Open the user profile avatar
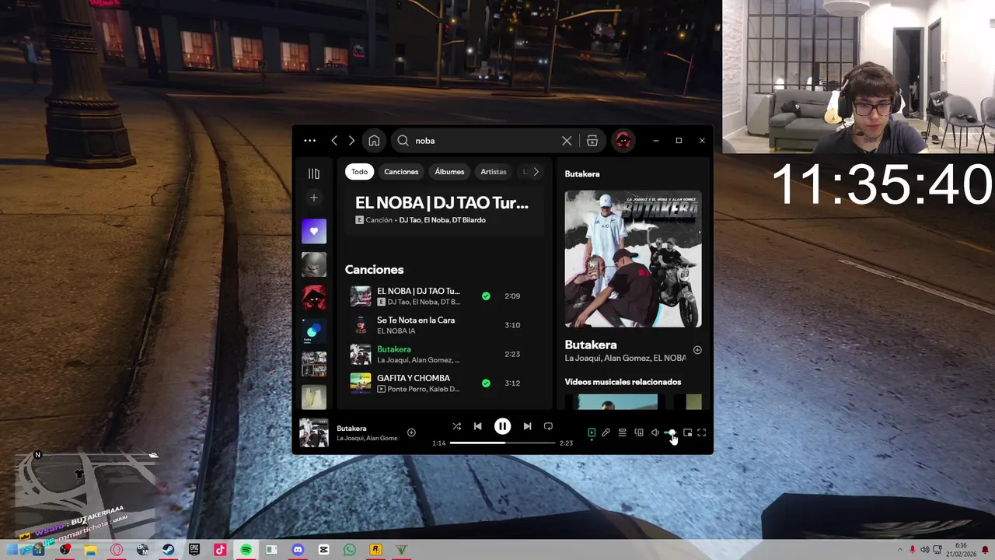This screenshot has width=995, height=560. 623,141
